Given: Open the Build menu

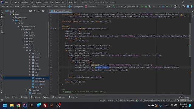Looking at the screenshot, I should coord(46,2).
